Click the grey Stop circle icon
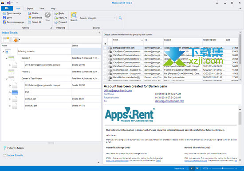 click(x=47, y=15)
